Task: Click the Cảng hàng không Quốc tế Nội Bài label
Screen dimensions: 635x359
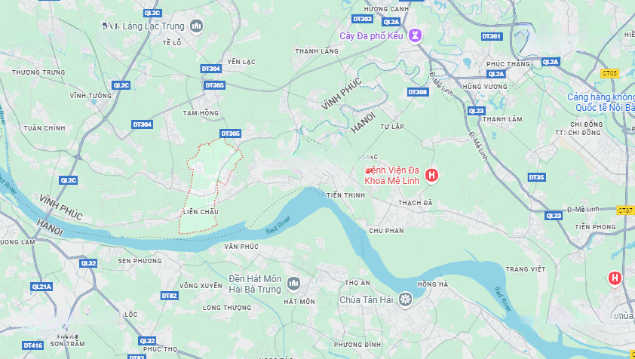Action: 601,102
